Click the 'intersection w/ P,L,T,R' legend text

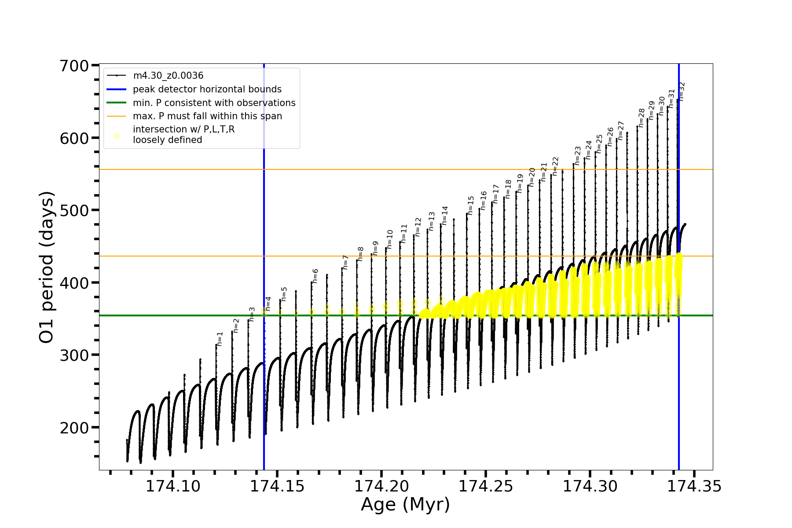(x=183, y=129)
